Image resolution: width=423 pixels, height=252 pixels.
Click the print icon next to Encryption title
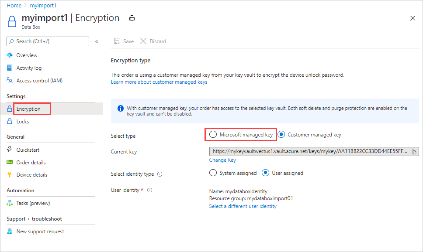pos(132,18)
